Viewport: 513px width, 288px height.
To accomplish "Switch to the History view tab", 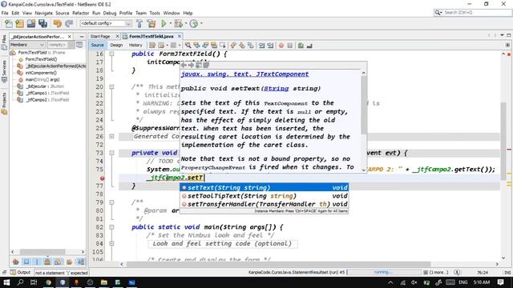I will [135, 45].
